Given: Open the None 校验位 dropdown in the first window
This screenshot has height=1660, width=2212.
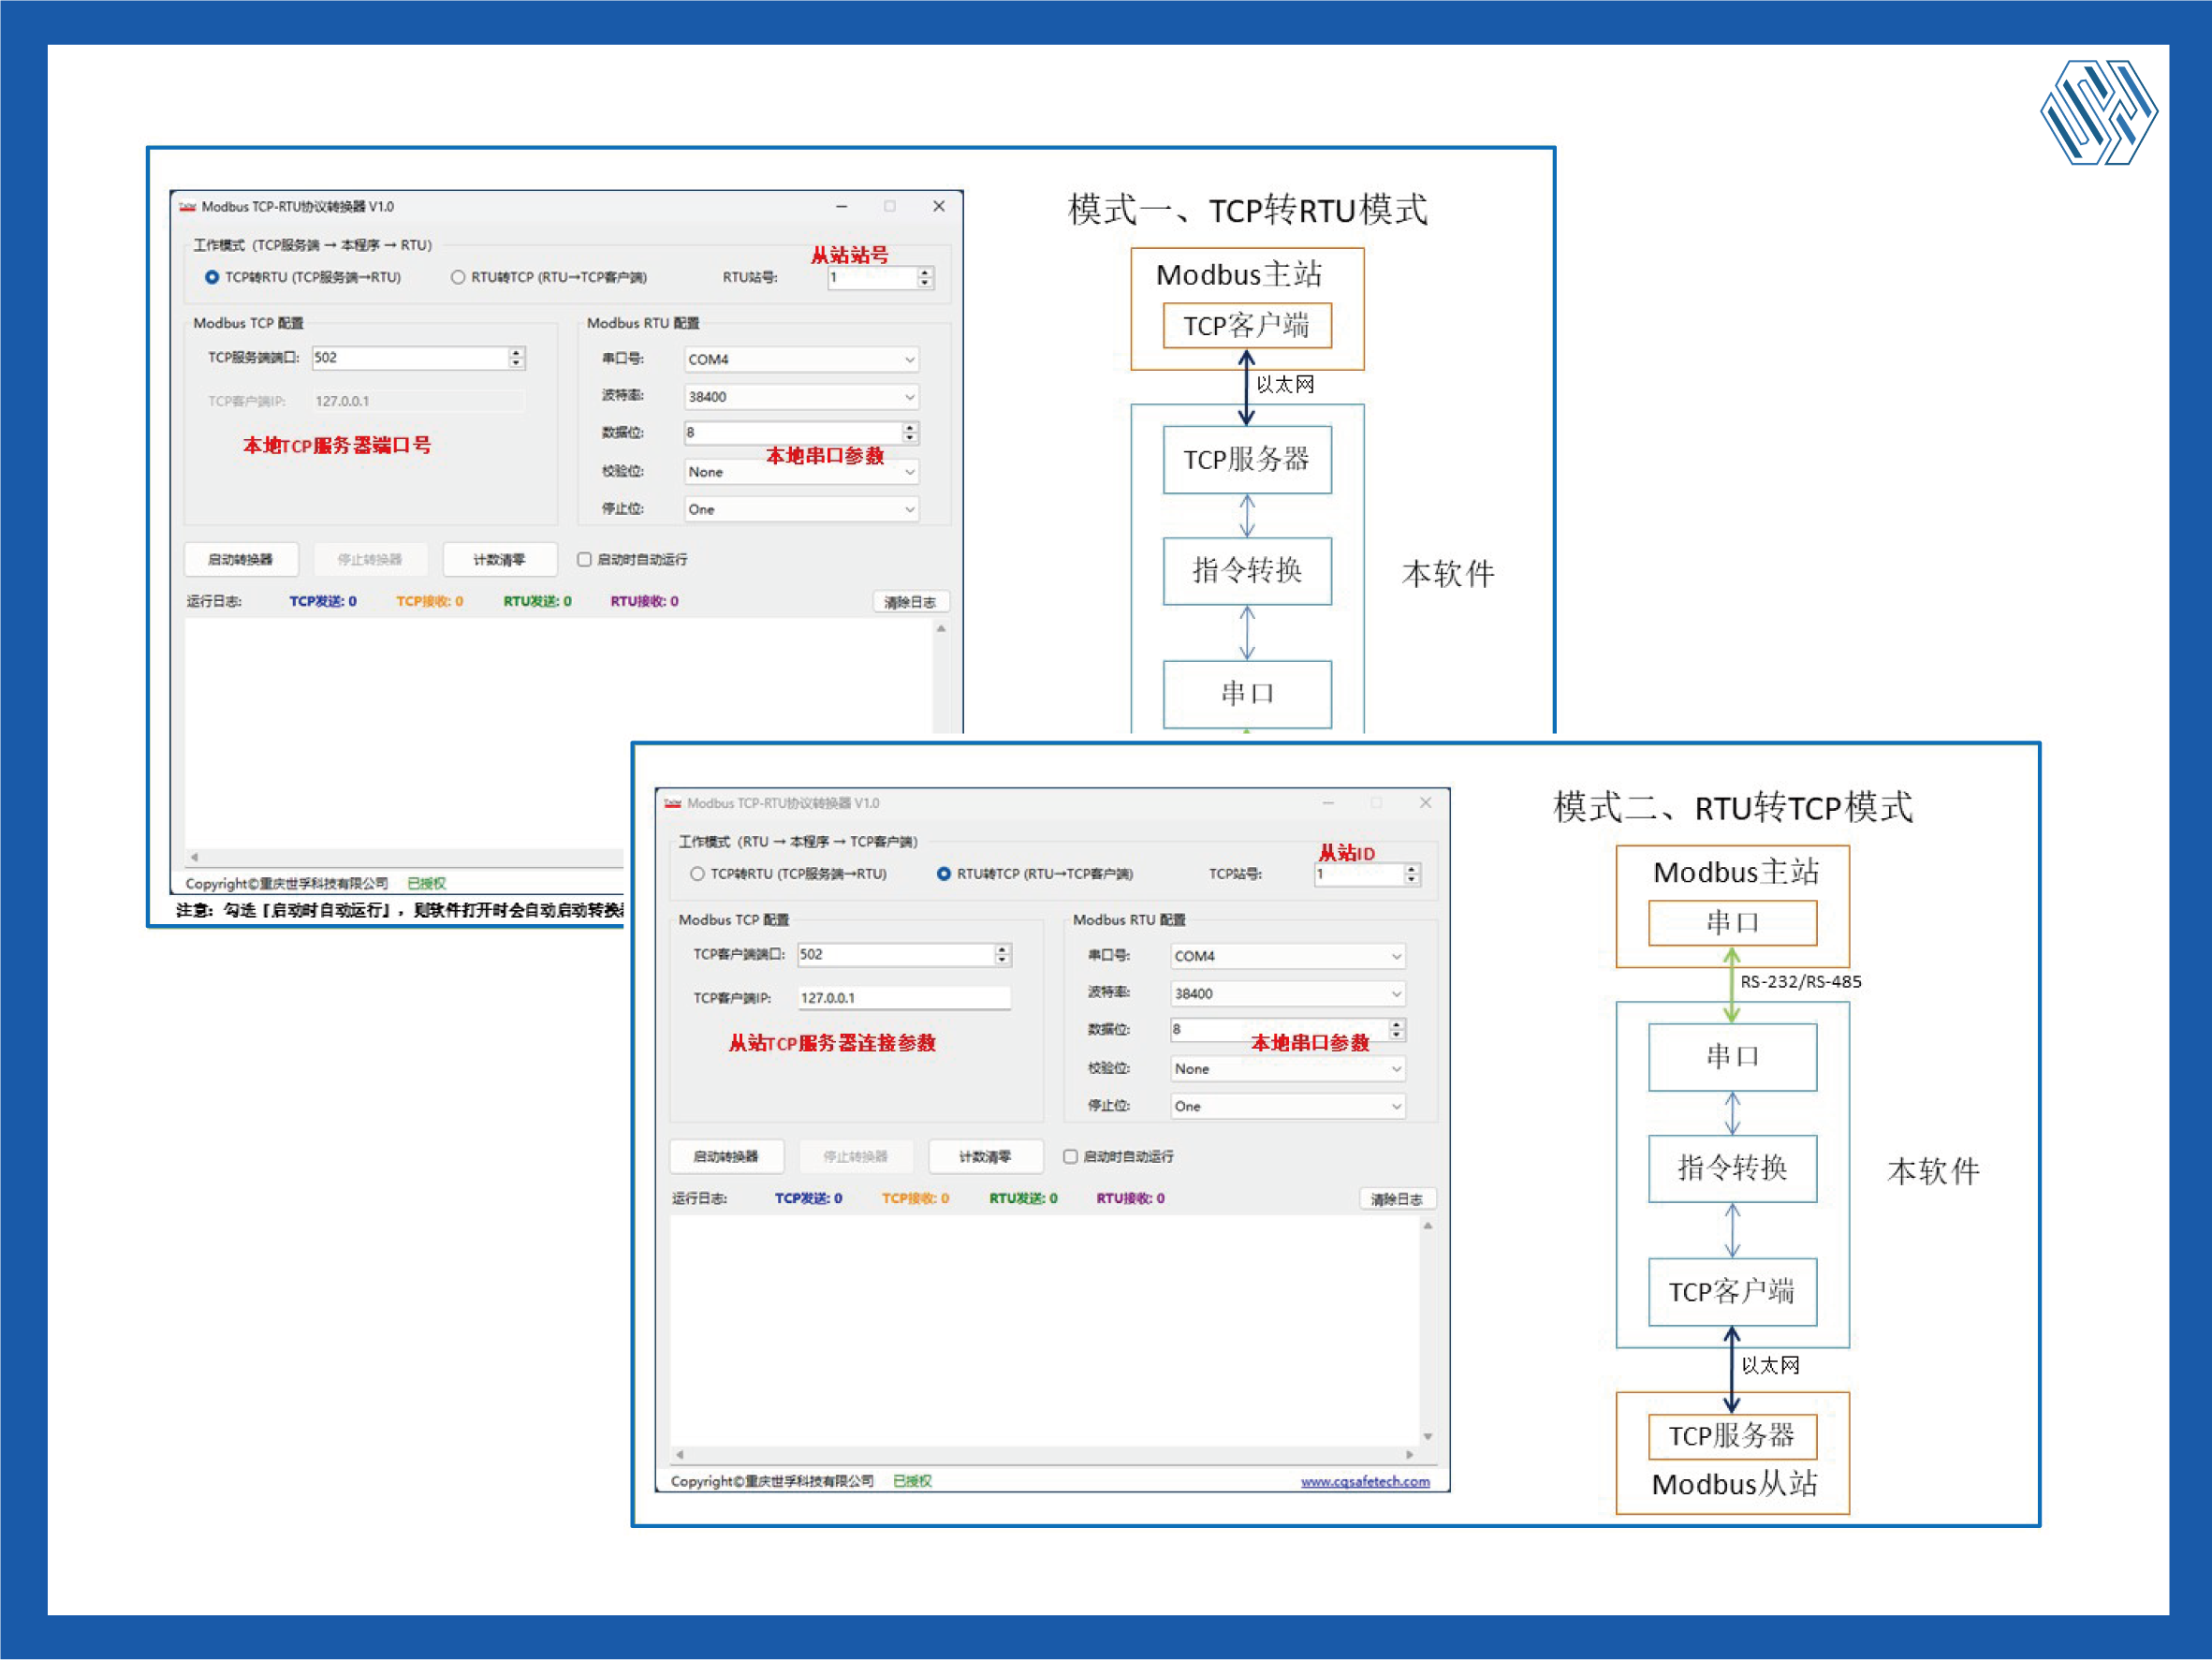Looking at the screenshot, I should pos(909,471).
